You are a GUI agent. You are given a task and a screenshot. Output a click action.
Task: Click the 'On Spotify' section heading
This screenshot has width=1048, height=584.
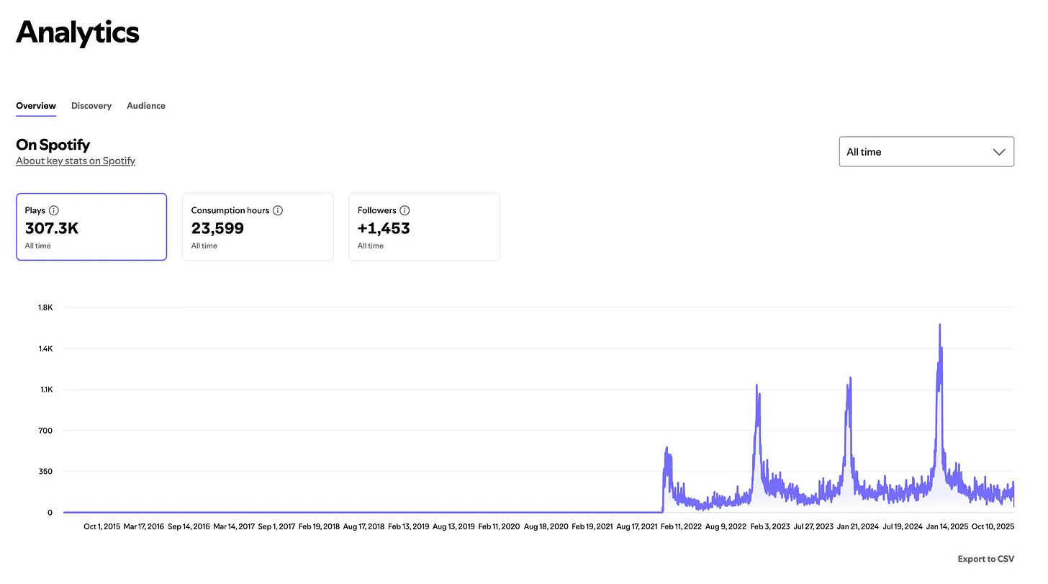click(53, 145)
